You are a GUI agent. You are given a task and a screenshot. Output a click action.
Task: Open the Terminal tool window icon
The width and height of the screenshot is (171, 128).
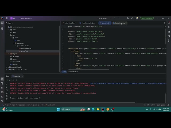click(2, 92)
